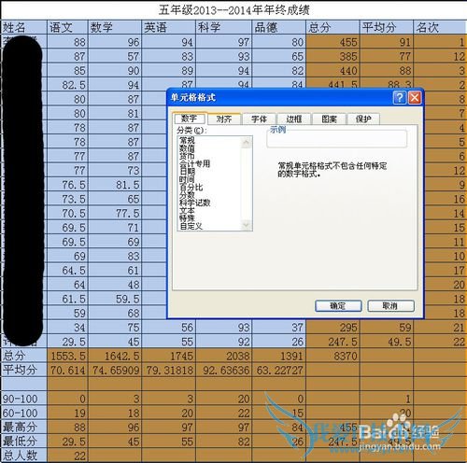Image resolution: width=467 pixels, height=463 pixels.
Task: Click the cell showing 70.614
Action: point(67,371)
